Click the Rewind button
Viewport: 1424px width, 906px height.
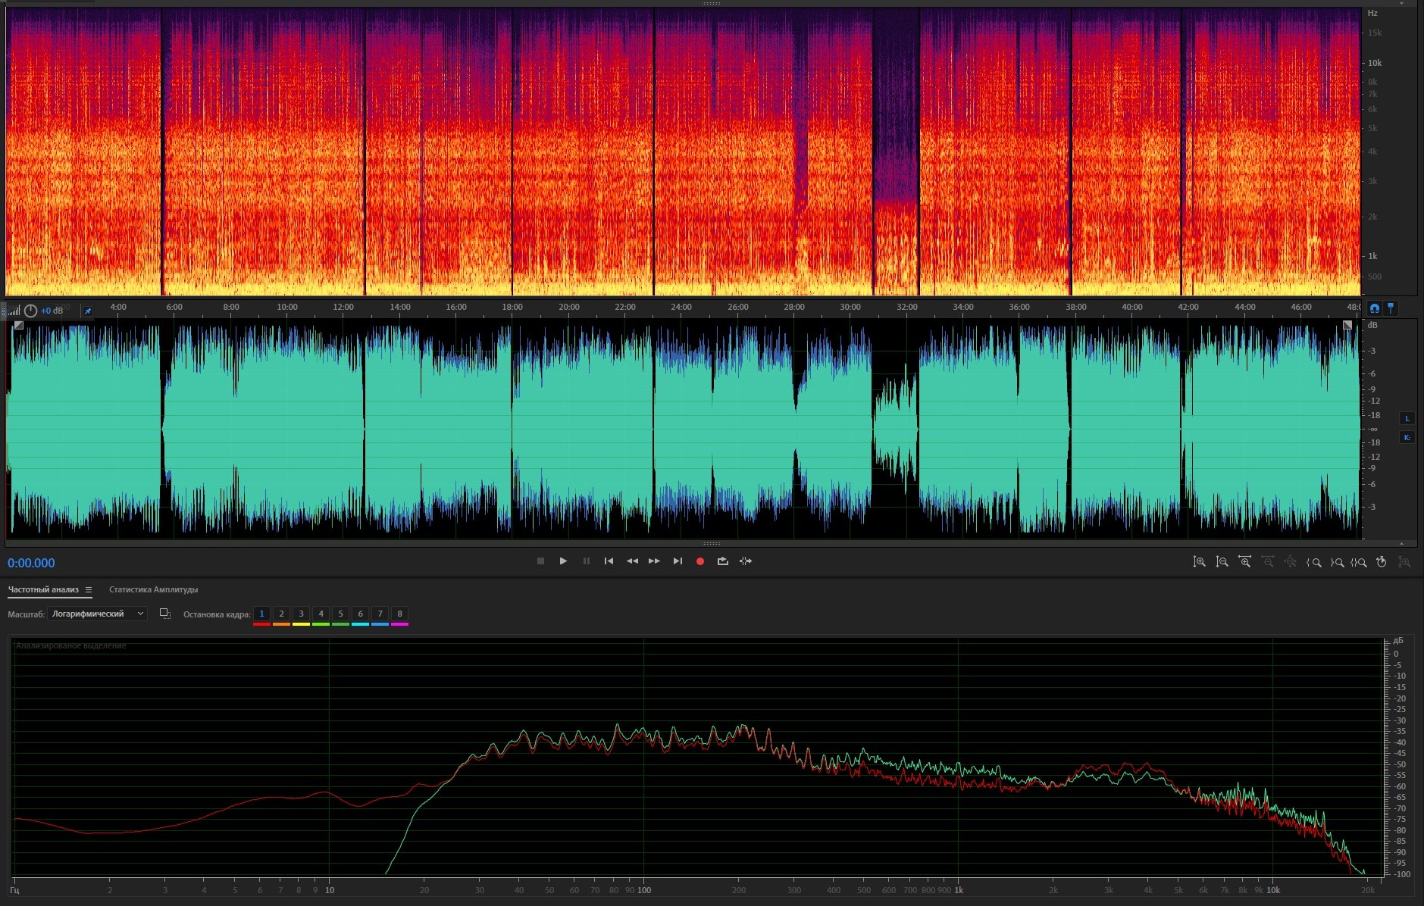[632, 561]
